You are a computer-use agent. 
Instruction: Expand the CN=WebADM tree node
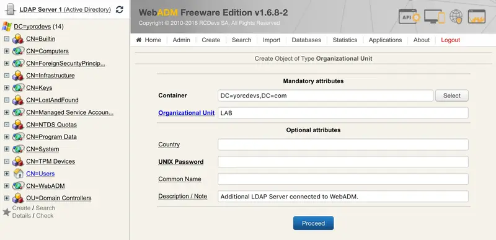point(6,185)
